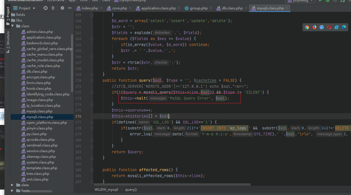This screenshot has width=351, height=195.
Task: Collapse the class folder in tree
Action: [12, 26]
